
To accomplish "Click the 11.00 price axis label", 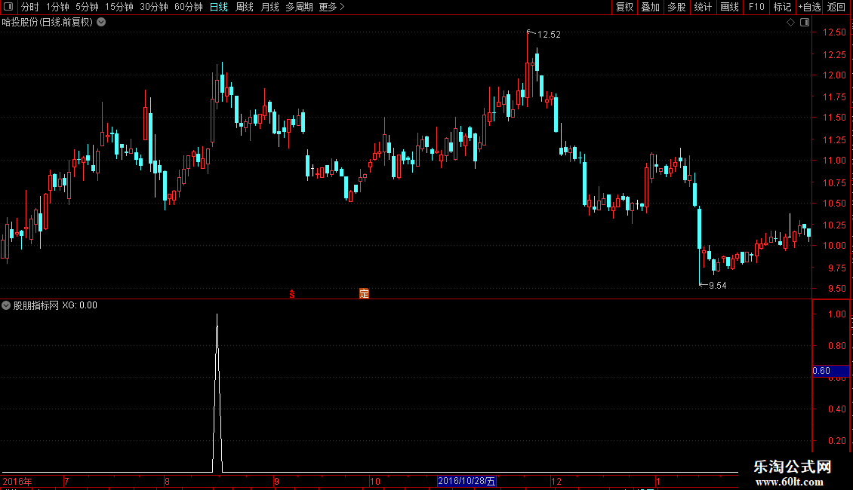I will point(834,161).
